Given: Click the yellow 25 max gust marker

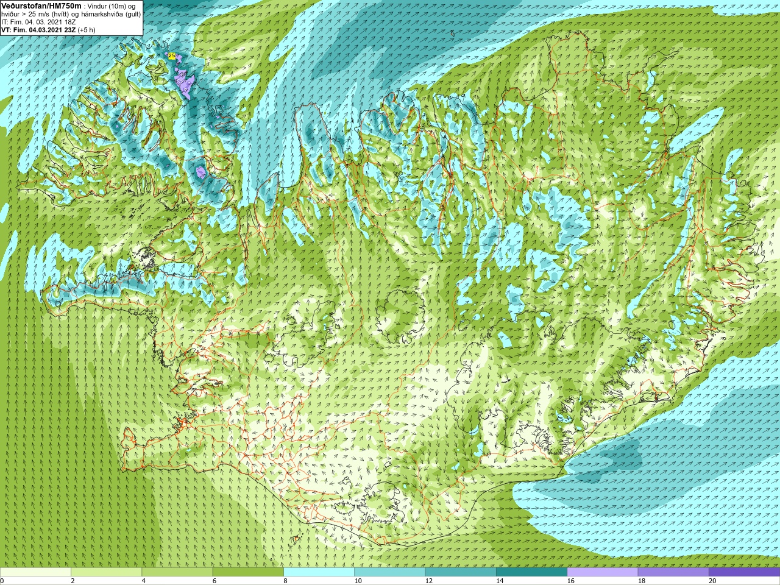Looking at the screenshot, I should (x=172, y=55).
